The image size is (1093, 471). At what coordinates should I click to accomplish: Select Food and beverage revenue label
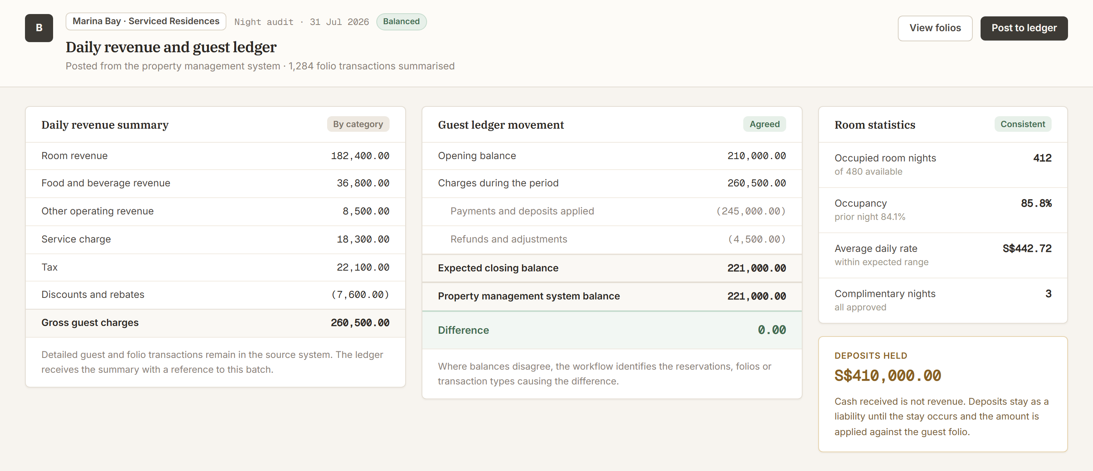pyautogui.click(x=106, y=183)
